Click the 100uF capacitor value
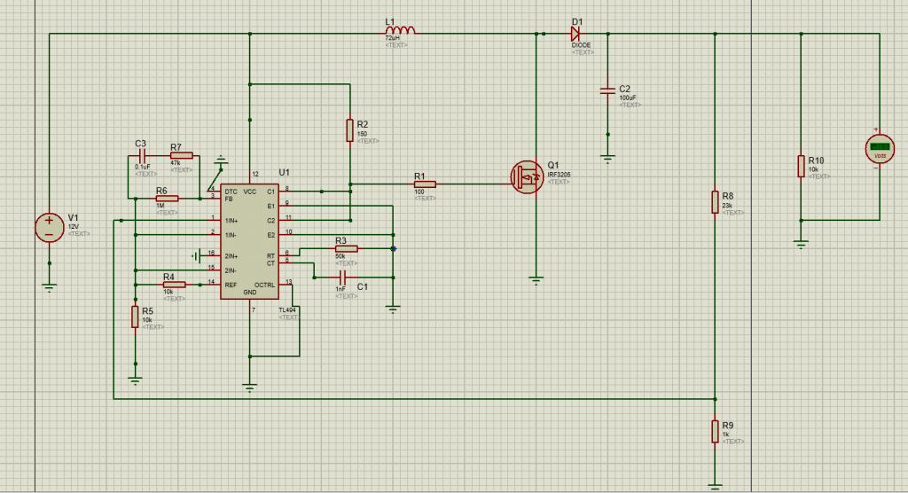The height and width of the screenshot is (493, 908). coord(628,98)
